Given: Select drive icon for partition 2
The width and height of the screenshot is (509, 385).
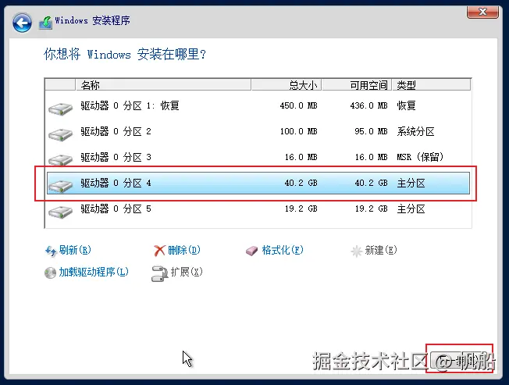Looking at the screenshot, I should (60, 134).
